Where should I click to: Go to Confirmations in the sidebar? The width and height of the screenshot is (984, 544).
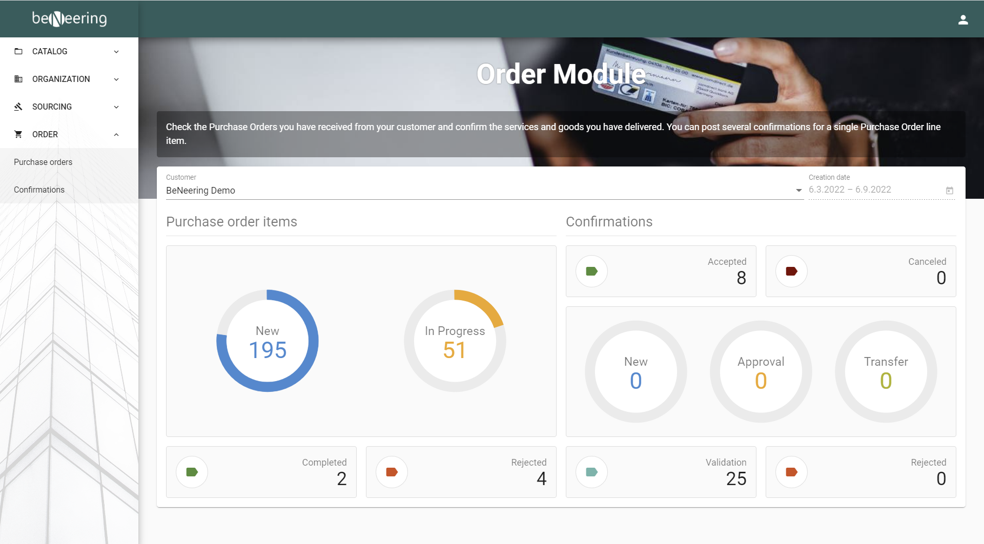point(39,190)
